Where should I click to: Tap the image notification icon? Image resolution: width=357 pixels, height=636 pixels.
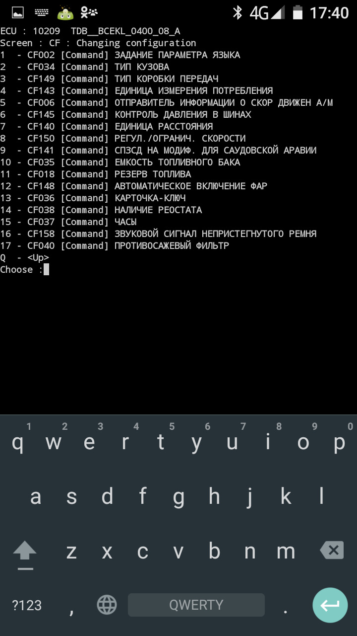[18, 12]
